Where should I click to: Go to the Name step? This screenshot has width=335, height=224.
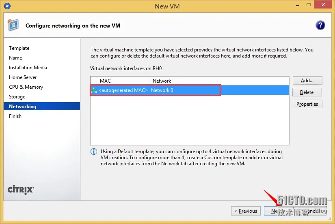click(15, 58)
